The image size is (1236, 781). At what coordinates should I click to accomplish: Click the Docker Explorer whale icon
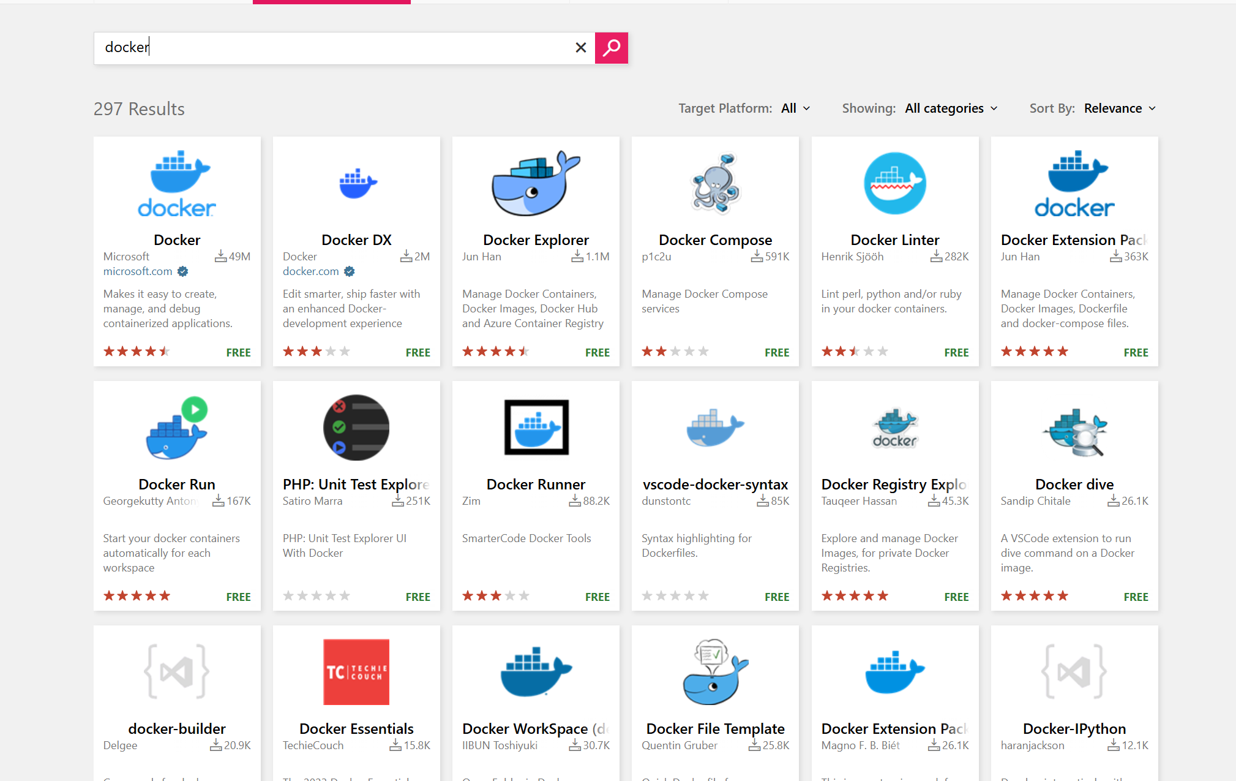536,183
